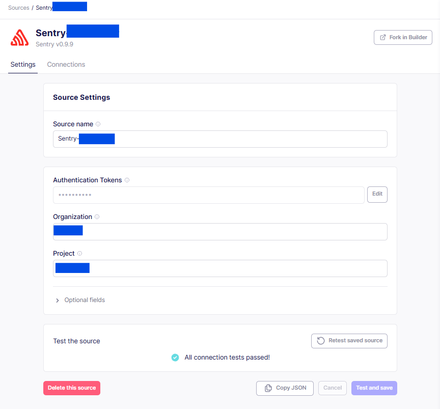Viewport: 440px width, 409px height.
Task: Select the Settings tab
Action: [x=22, y=64]
